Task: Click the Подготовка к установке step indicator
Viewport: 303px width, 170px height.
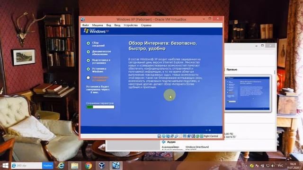Action: (x=88, y=60)
